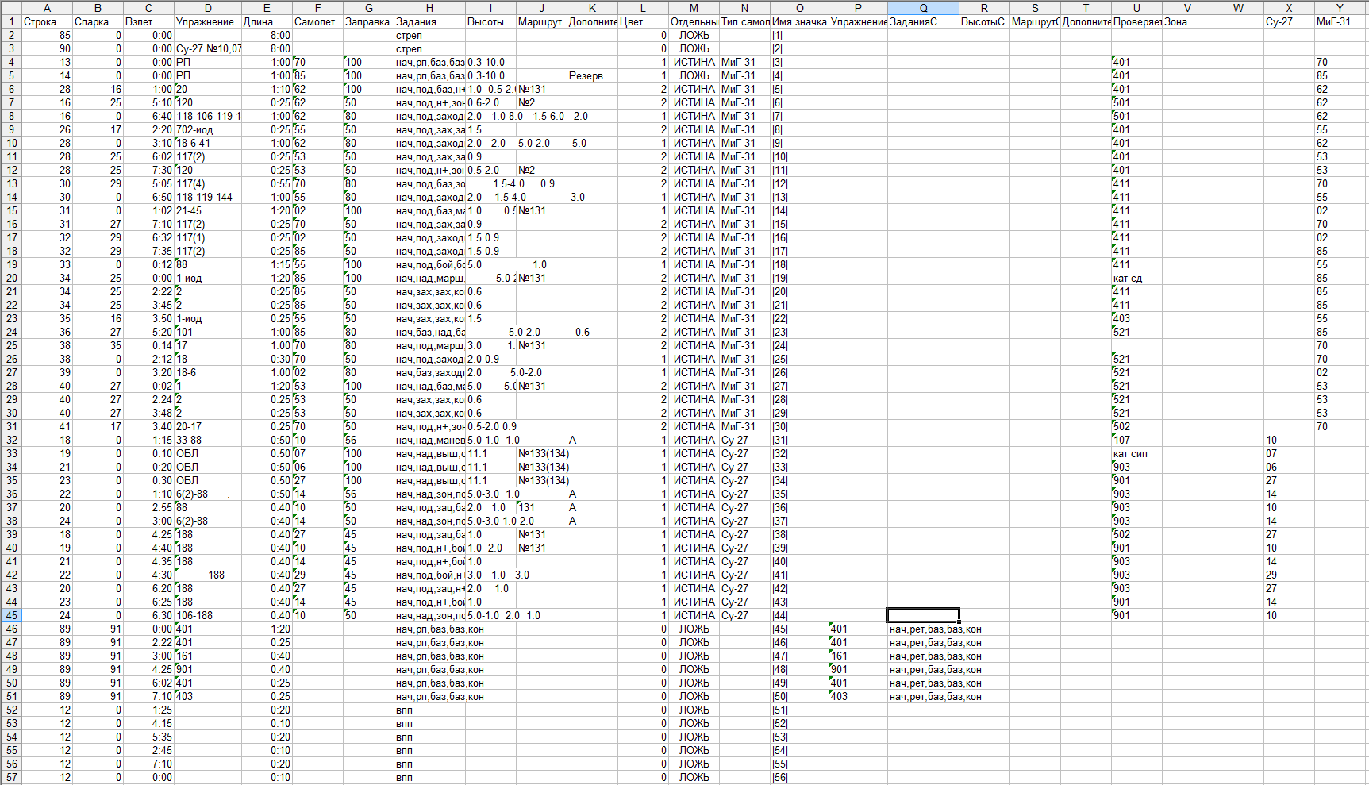Click the 'Заправка' header cell

pyautogui.click(x=368, y=21)
